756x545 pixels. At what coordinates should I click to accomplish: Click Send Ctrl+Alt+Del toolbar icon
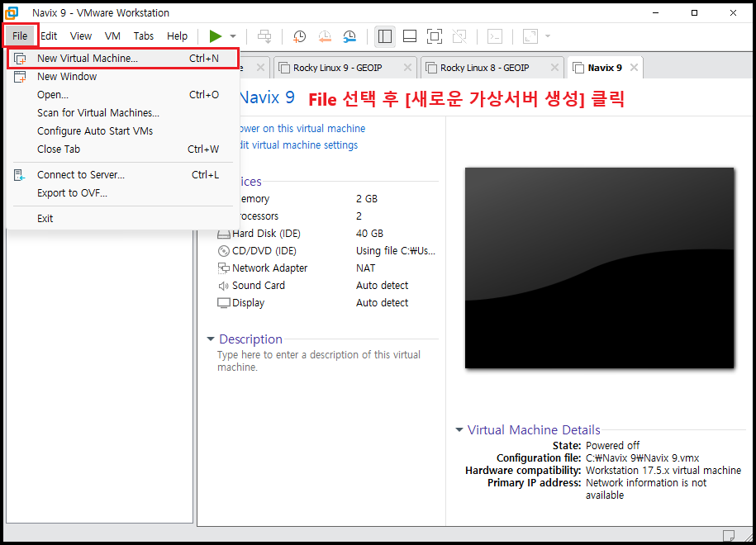click(x=264, y=36)
